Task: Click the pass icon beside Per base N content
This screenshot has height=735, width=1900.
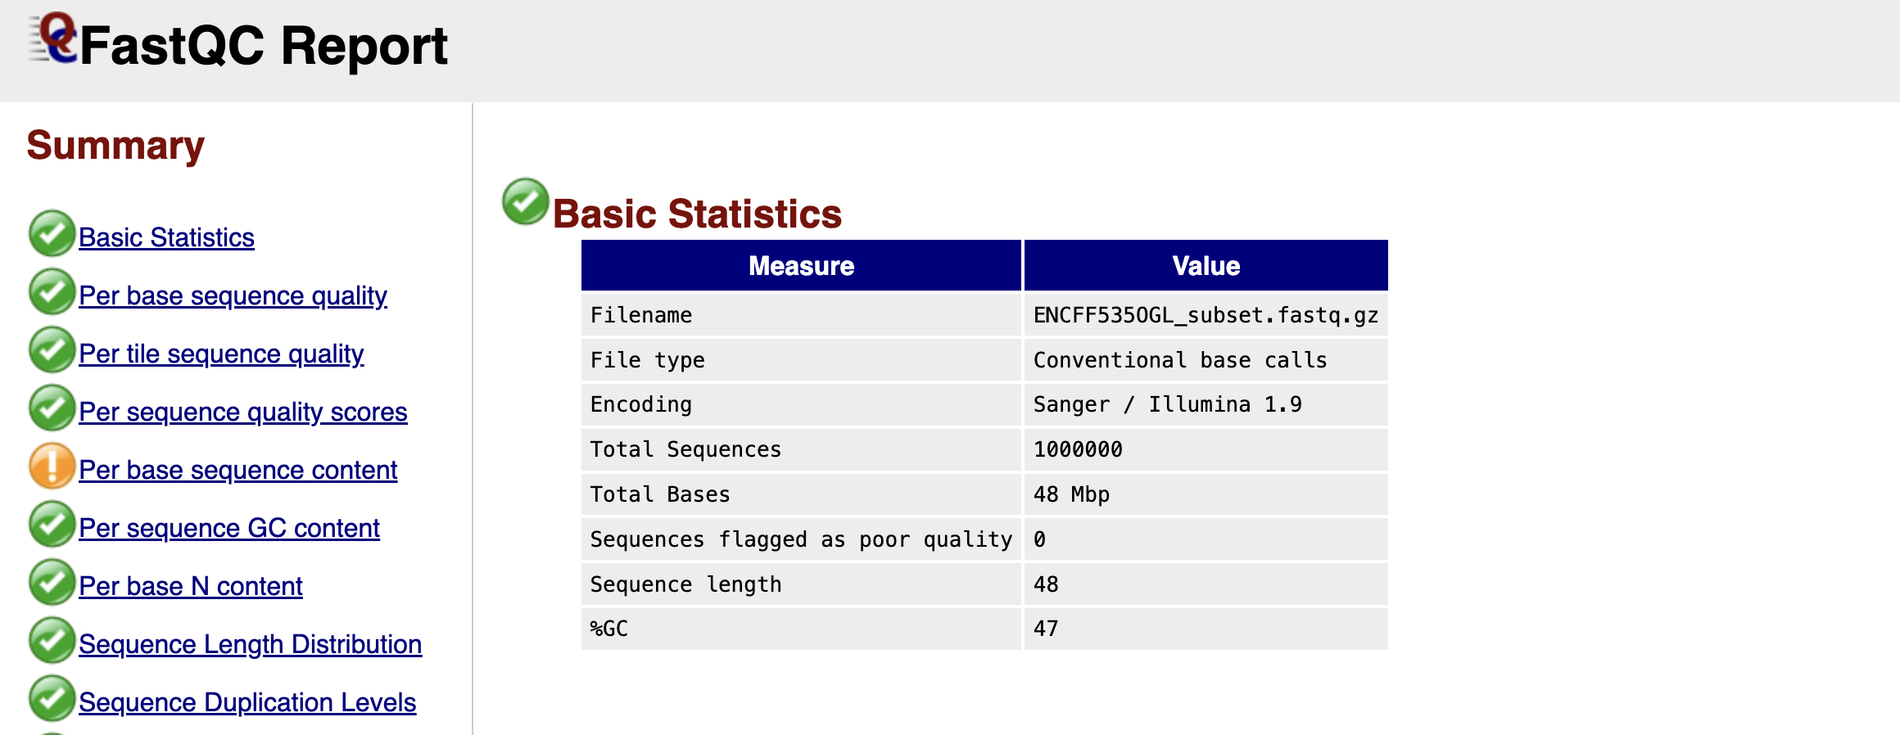Action: [x=52, y=582]
